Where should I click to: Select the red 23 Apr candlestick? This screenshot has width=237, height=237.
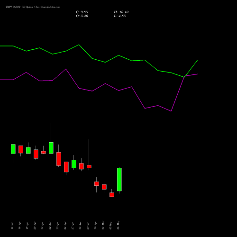[59, 159]
